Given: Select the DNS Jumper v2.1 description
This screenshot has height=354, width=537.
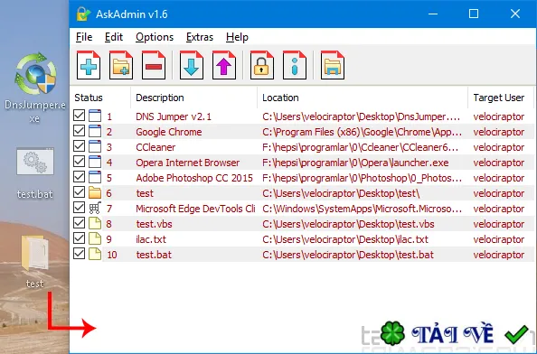Looking at the screenshot, I should [x=174, y=116].
